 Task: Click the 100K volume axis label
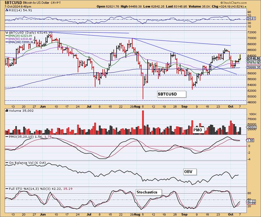253,114
